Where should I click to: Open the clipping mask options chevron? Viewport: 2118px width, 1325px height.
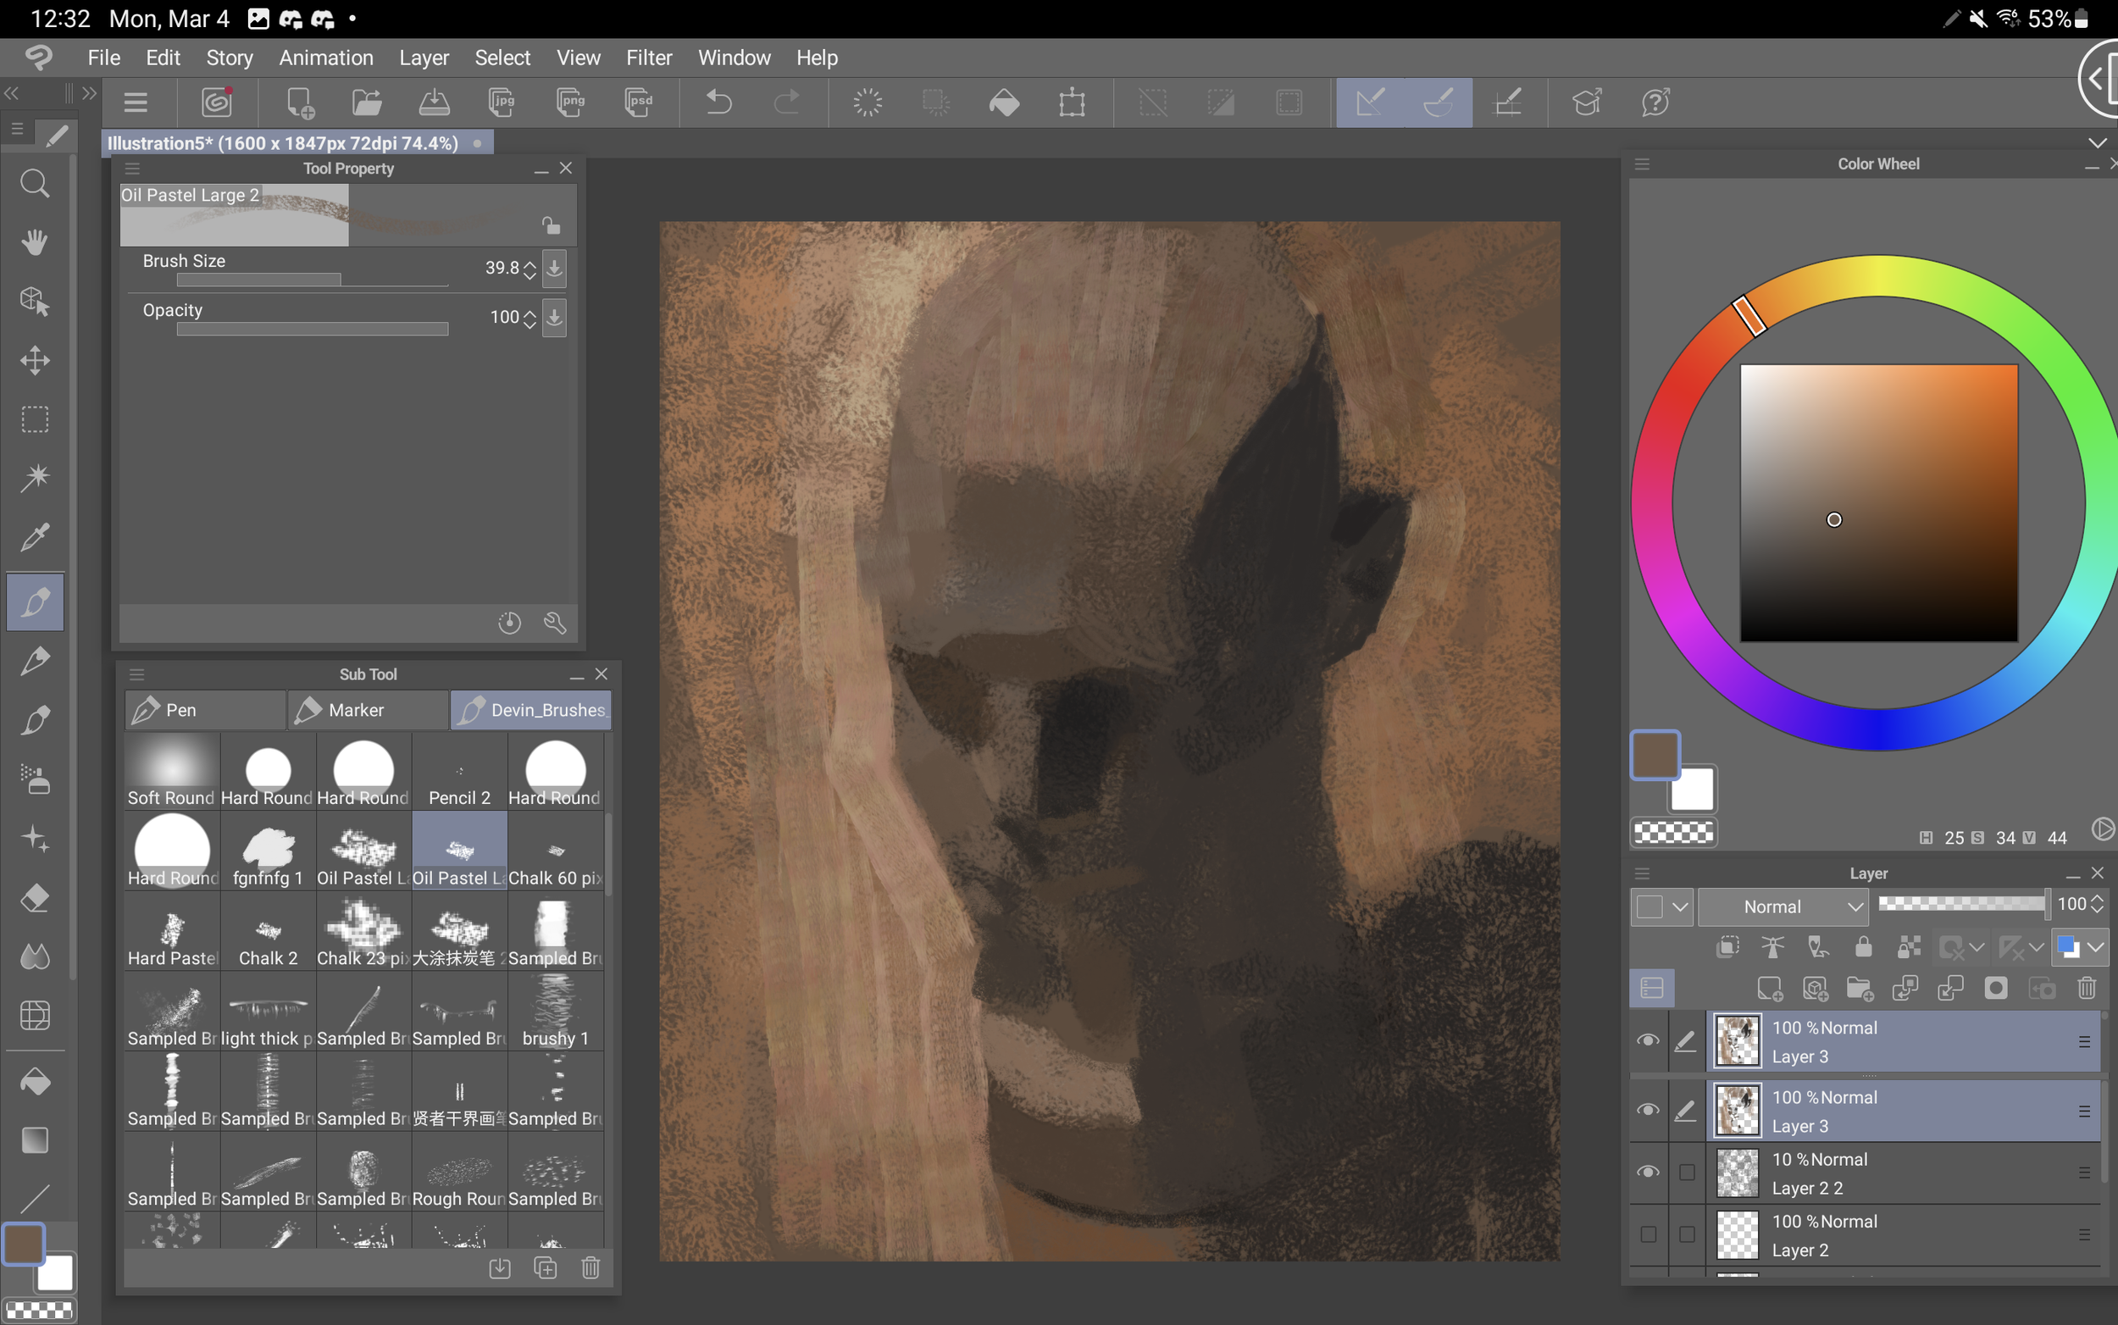point(1977,947)
